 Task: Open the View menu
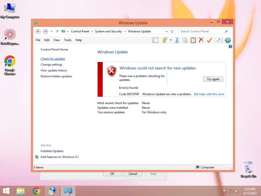[x=57, y=40]
